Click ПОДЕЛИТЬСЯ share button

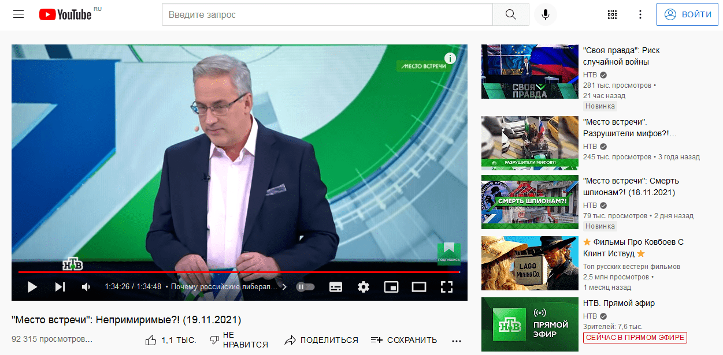[321, 340]
